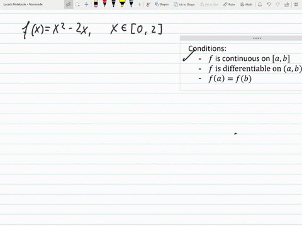Open the Shapes tool
Screen dimensions: 302x226
(162, 4)
